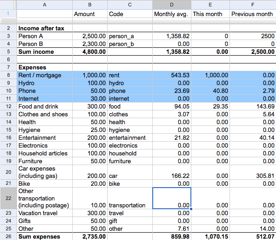This screenshot has height=240, width=276.
Task: Select the fill handle of selected cell
Action: [191, 209]
